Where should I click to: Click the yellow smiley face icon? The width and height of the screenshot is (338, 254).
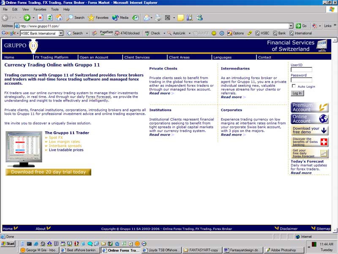(x=214, y=33)
